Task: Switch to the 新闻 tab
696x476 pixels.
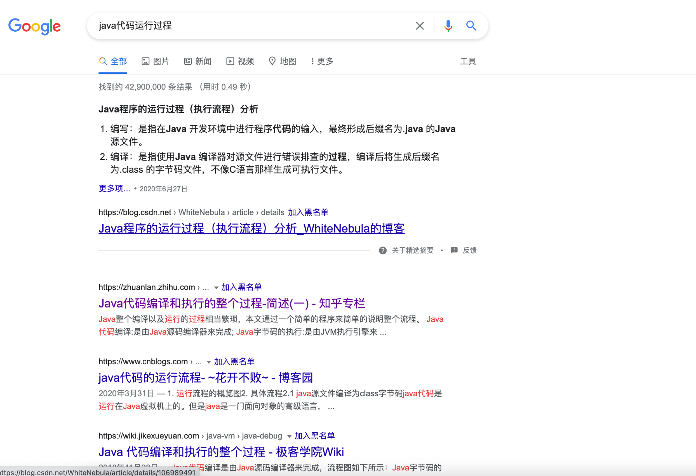Action: coord(198,61)
